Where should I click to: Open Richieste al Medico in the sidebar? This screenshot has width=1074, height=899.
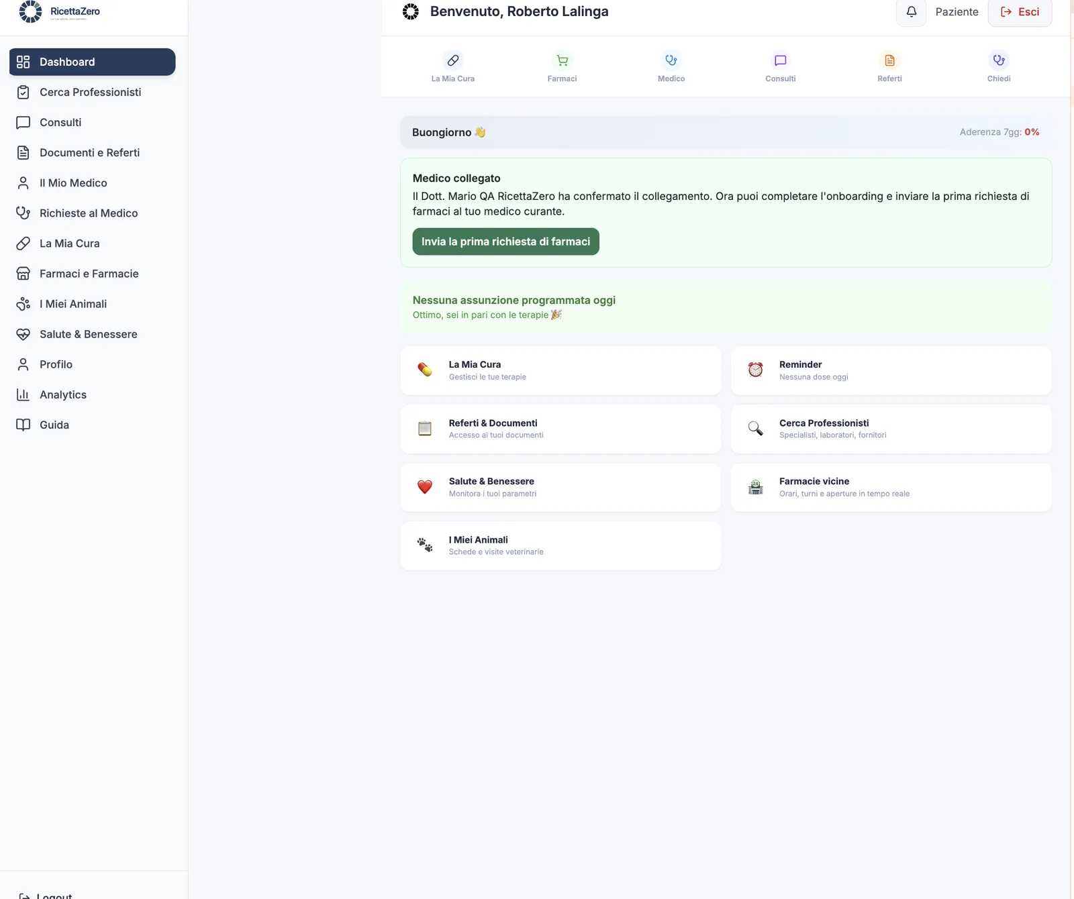(93, 213)
